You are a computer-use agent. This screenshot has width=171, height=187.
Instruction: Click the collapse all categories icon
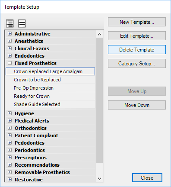pos(22,23)
